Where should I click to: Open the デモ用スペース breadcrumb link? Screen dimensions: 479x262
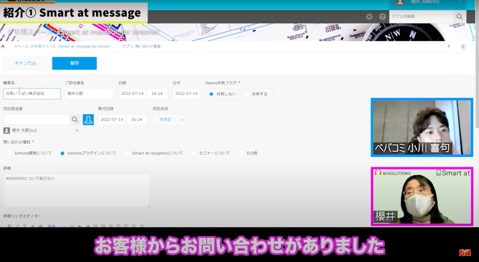tap(71, 47)
